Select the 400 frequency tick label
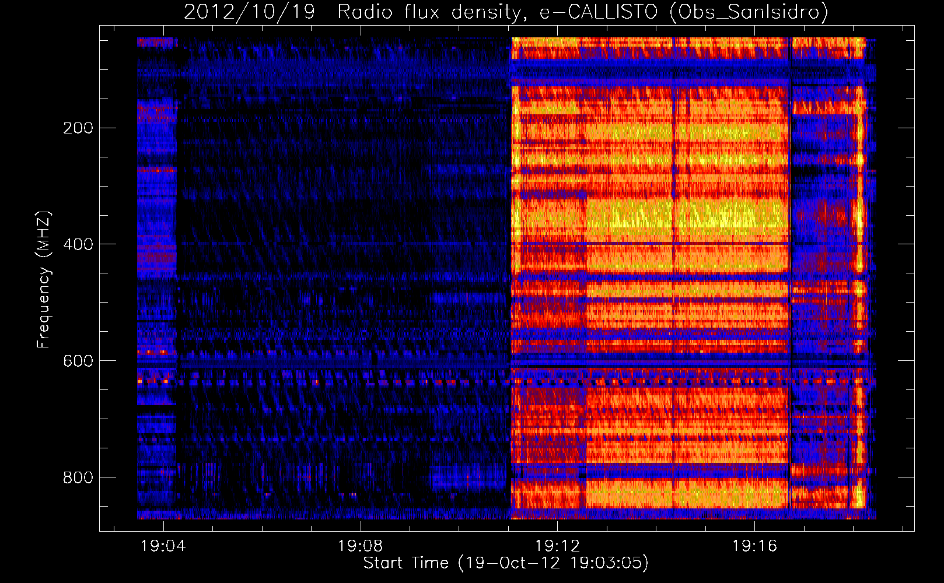The height and width of the screenshot is (583, 944). click(x=78, y=244)
